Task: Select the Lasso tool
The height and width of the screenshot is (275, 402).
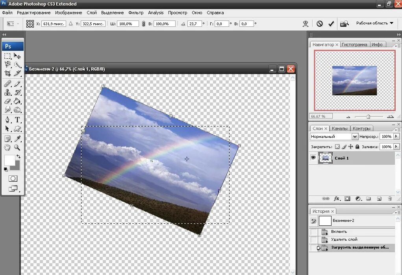Action: (7, 64)
